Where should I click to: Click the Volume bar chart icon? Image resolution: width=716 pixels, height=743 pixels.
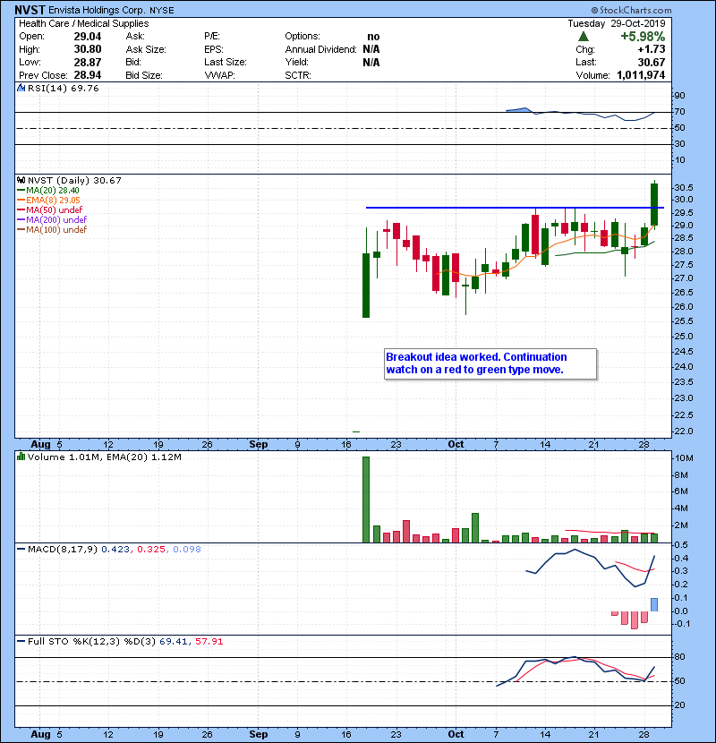(21, 457)
